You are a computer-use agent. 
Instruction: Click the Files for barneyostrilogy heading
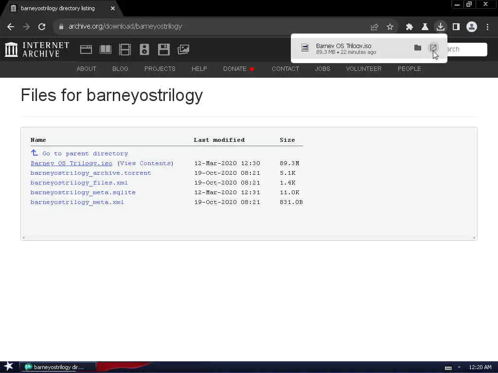click(x=111, y=95)
